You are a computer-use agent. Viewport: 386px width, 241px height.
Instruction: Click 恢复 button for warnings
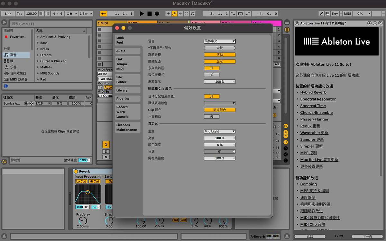point(220,48)
